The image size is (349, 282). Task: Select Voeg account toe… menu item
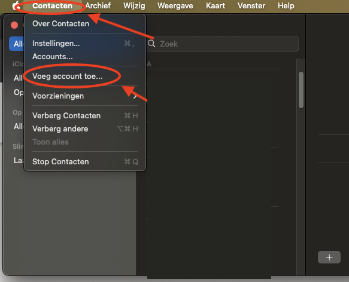85,76
